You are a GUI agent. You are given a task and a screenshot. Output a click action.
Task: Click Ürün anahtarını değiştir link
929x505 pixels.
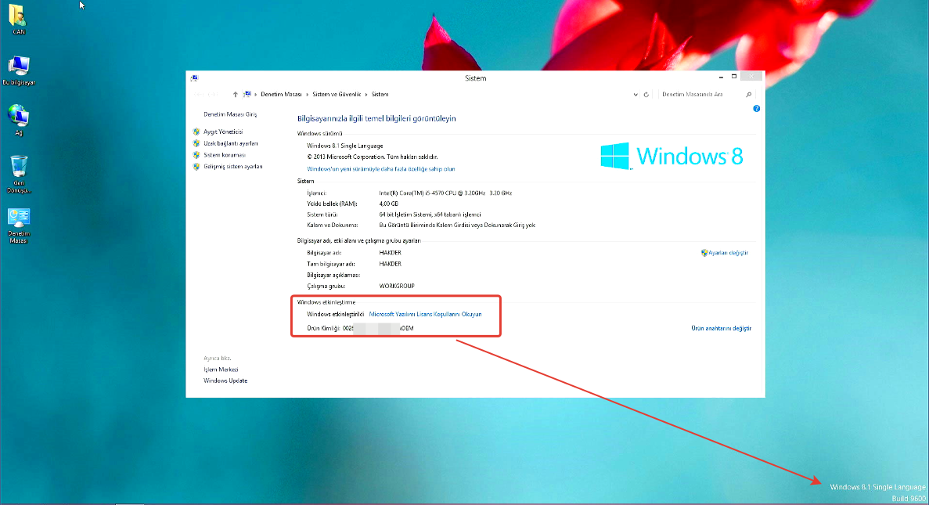tap(721, 328)
